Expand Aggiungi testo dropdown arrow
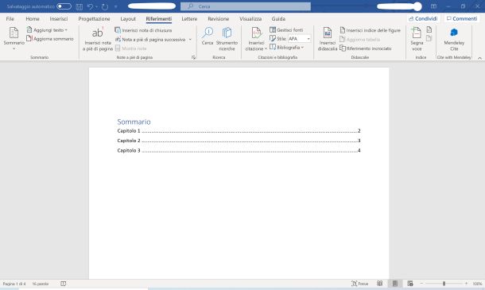The image size is (485, 290). 66,30
